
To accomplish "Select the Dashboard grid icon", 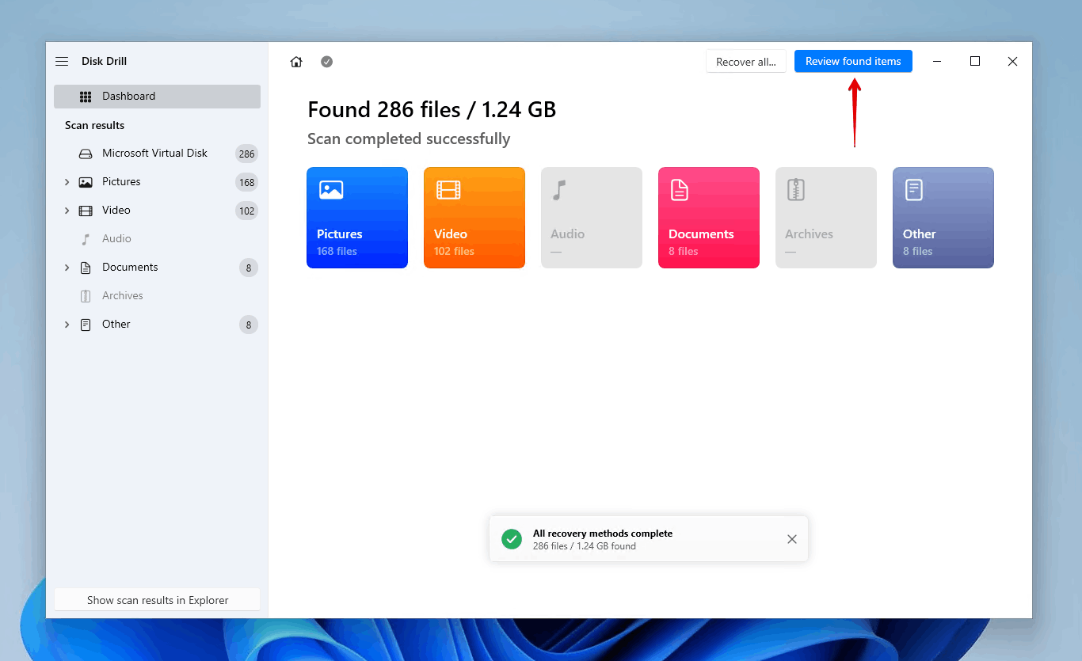I will click(x=86, y=97).
